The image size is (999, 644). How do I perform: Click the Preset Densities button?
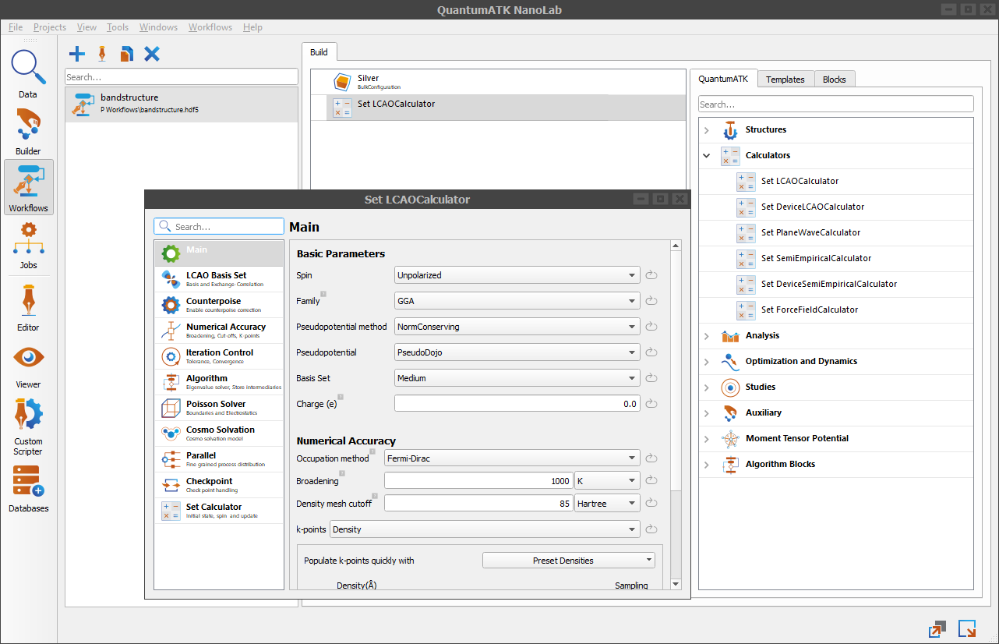[x=569, y=561]
